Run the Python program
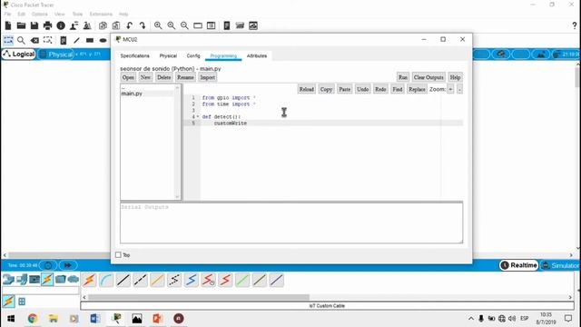 pyautogui.click(x=403, y=77)
